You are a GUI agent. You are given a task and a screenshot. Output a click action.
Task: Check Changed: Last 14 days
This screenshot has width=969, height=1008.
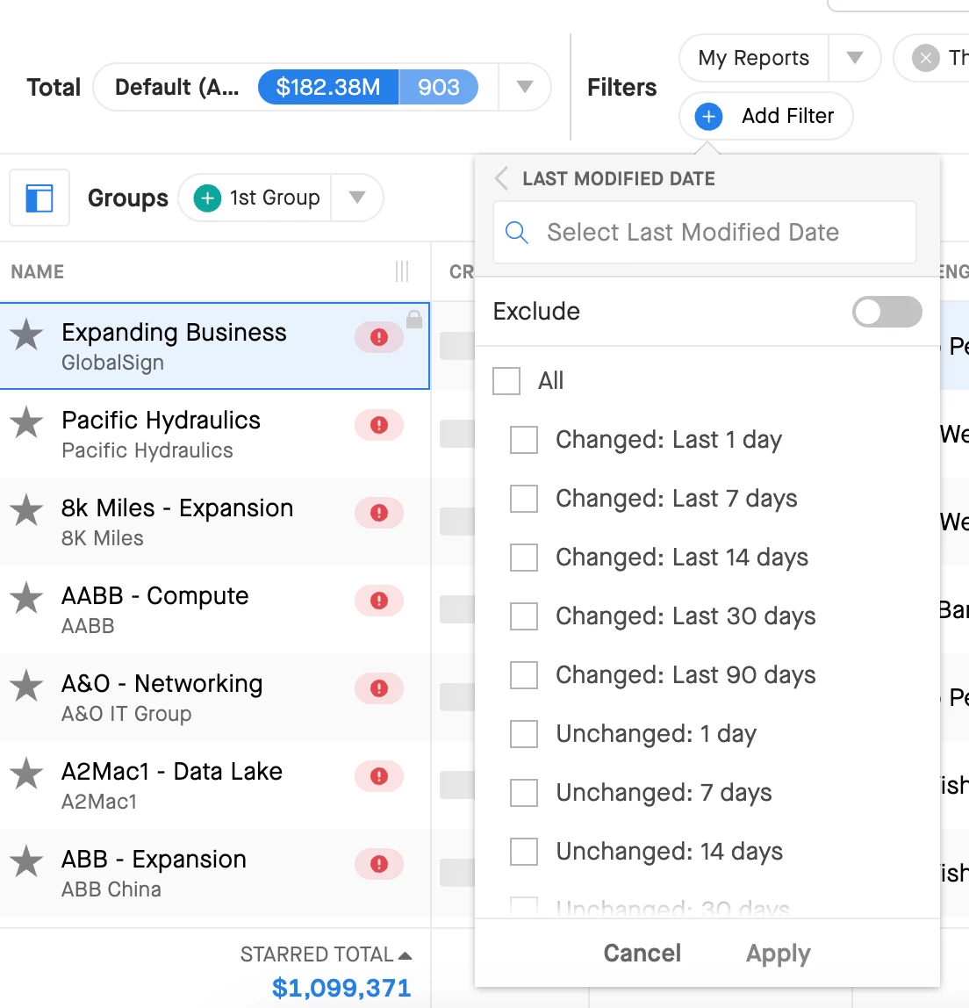(524, 558)
